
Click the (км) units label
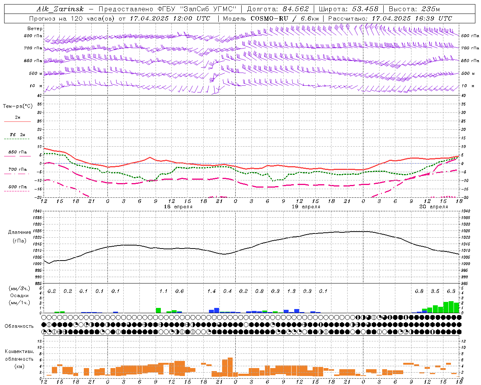[19, 366]
